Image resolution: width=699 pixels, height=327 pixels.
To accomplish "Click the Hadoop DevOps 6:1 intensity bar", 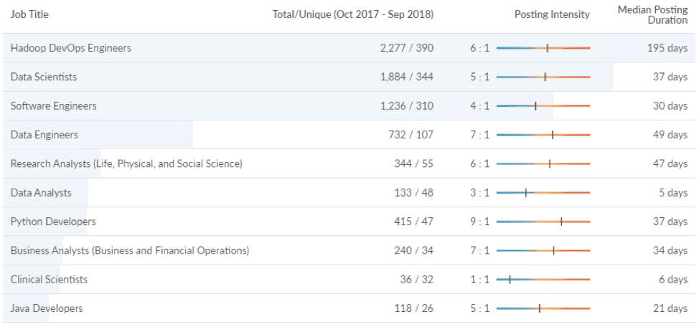I will pos(543,48).
